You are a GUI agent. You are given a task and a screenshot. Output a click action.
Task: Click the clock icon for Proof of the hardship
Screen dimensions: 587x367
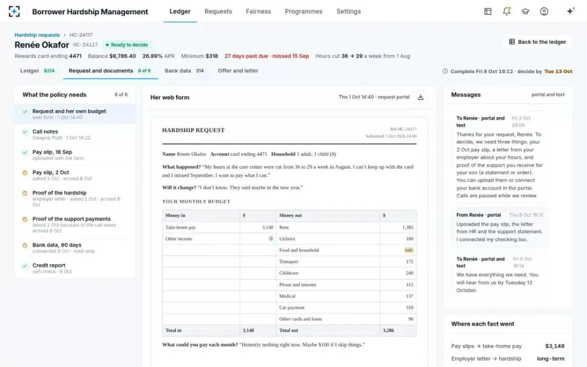coord(25,193)
